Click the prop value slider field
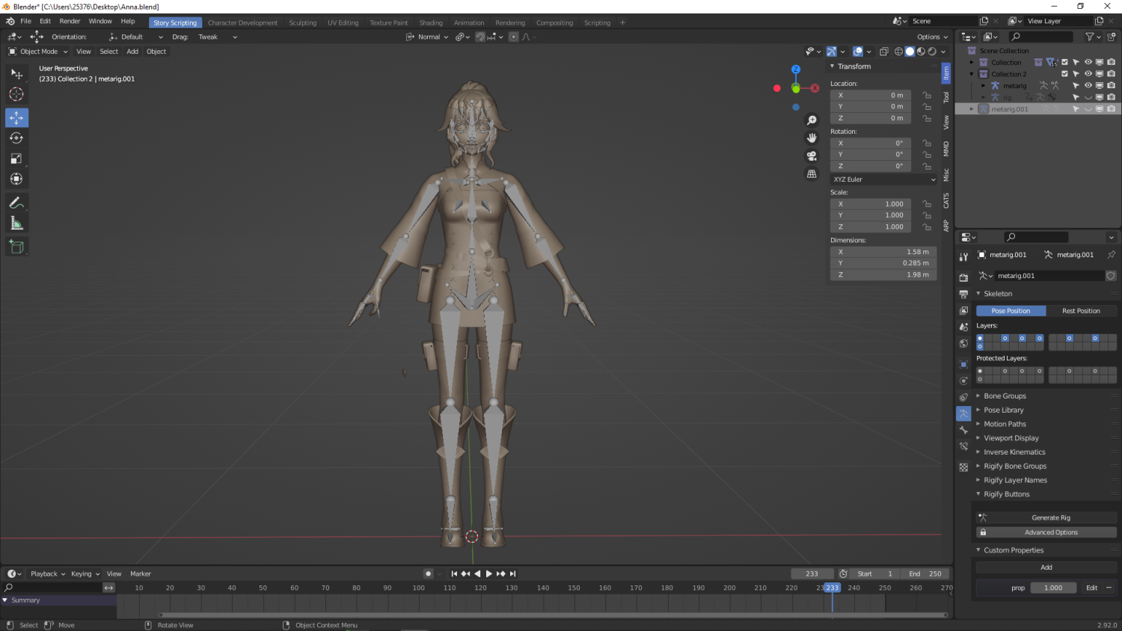The image size is (1122, 631). (1053, 588)
